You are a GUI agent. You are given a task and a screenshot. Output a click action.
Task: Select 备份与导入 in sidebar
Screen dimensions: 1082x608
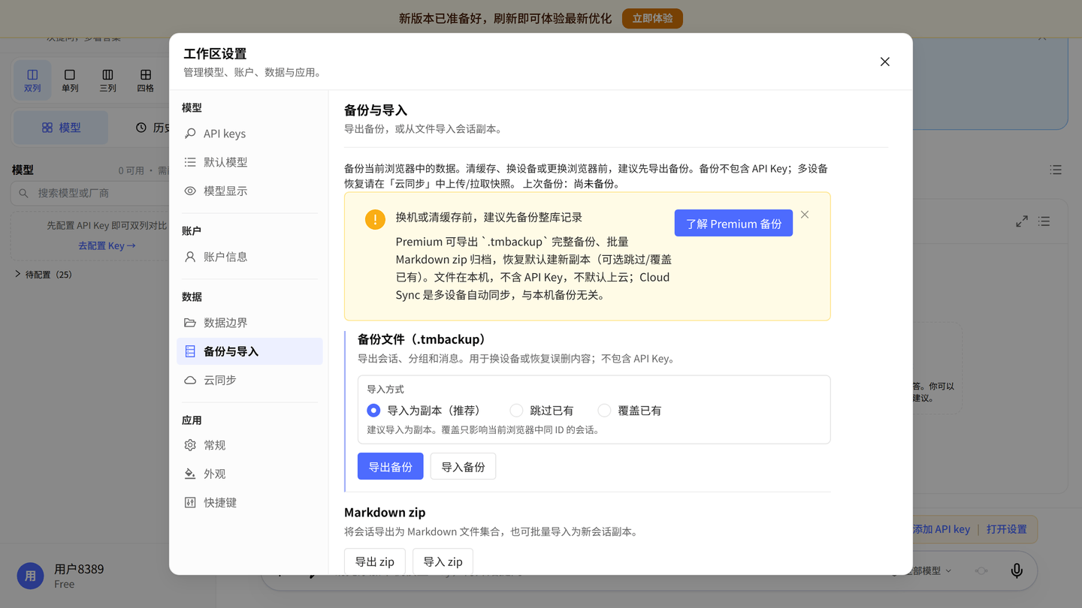[249, 351]
